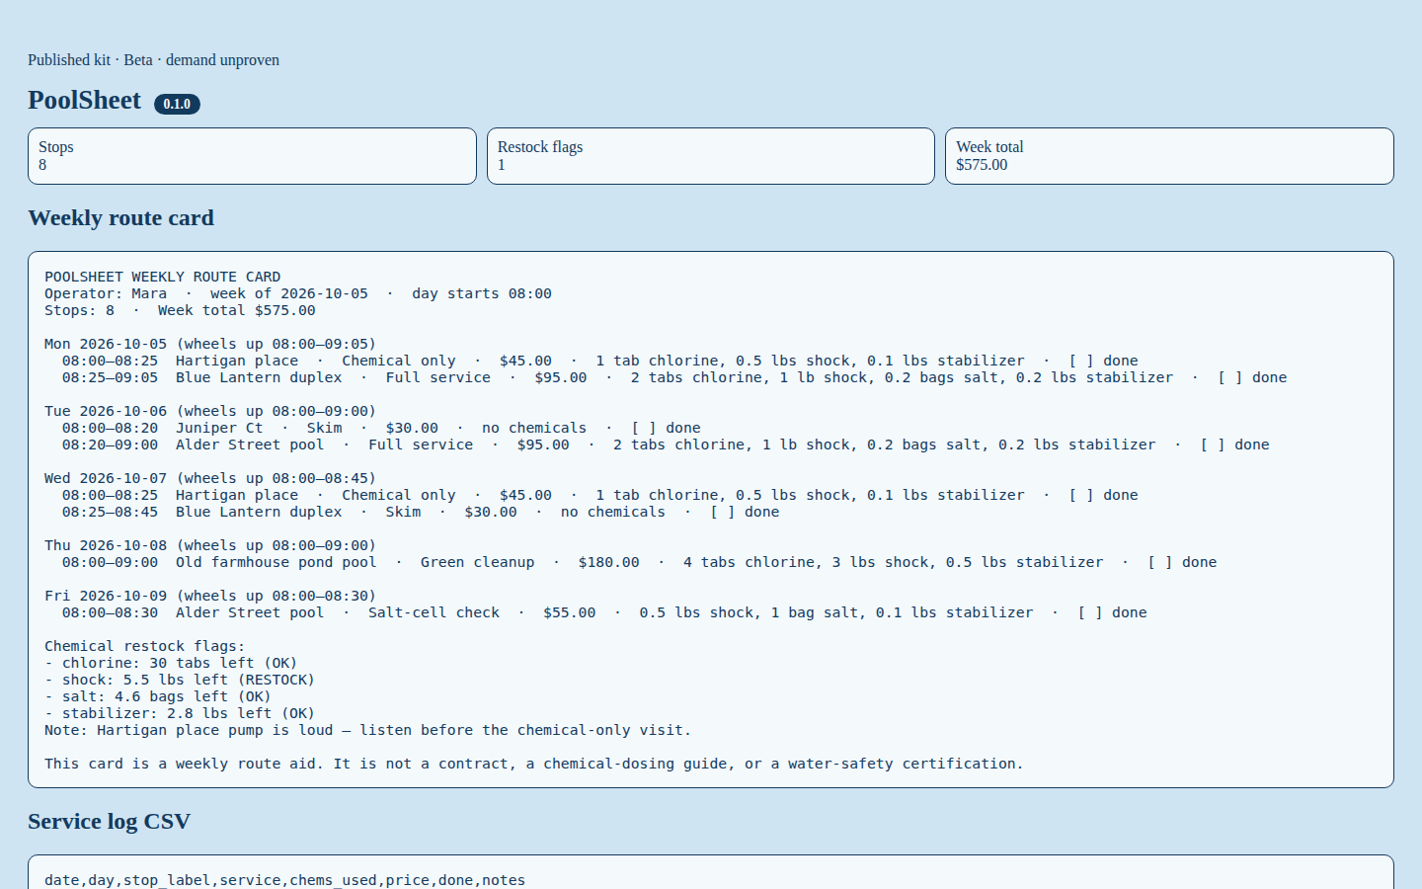Click the 'Mon 2026-10-05' day header
1422x889 pixels.
coord(210,344)
